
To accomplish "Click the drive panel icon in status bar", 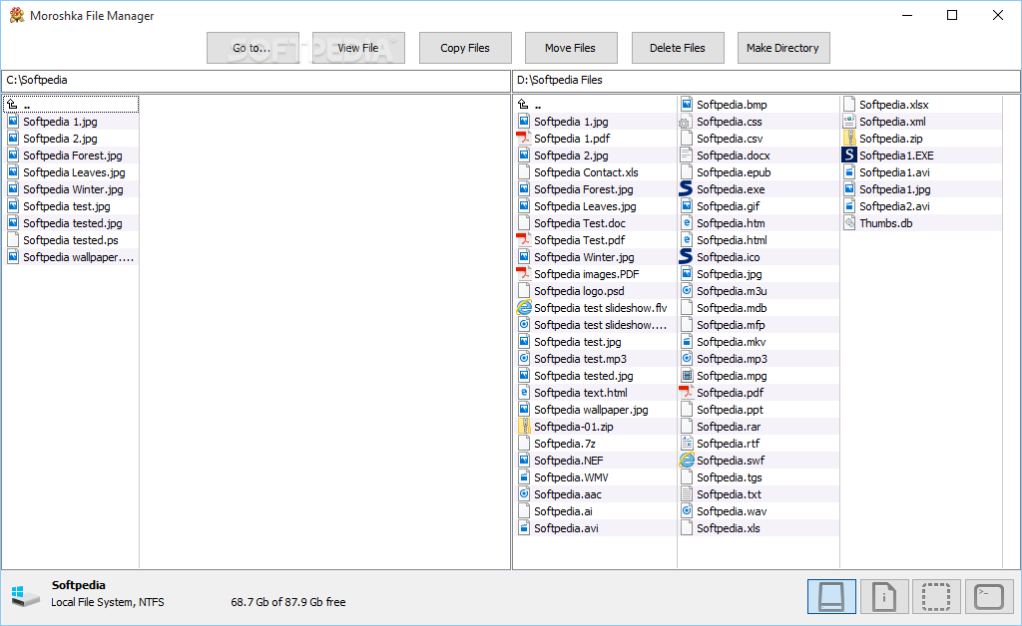I will [x=831, y=596].
